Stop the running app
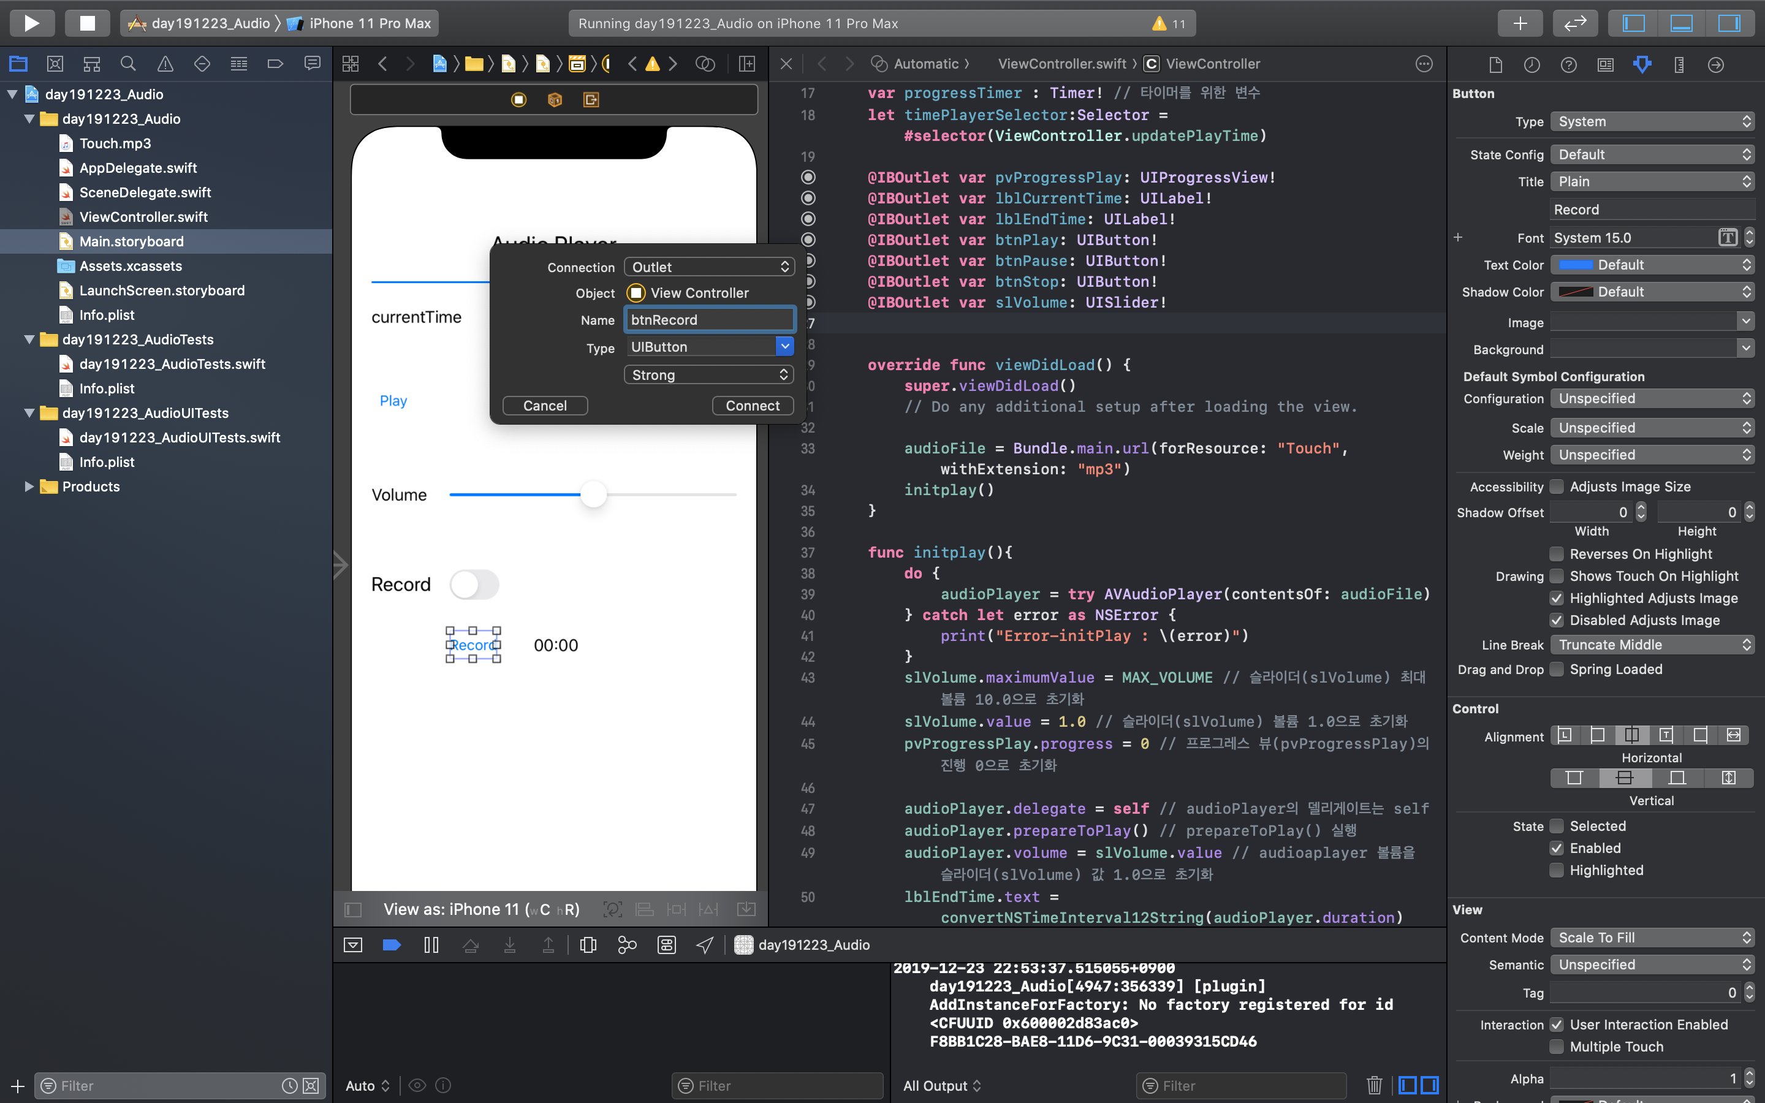 click(87, 23)
